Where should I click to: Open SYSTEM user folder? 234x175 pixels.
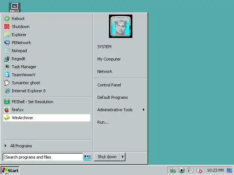point(104,47)
